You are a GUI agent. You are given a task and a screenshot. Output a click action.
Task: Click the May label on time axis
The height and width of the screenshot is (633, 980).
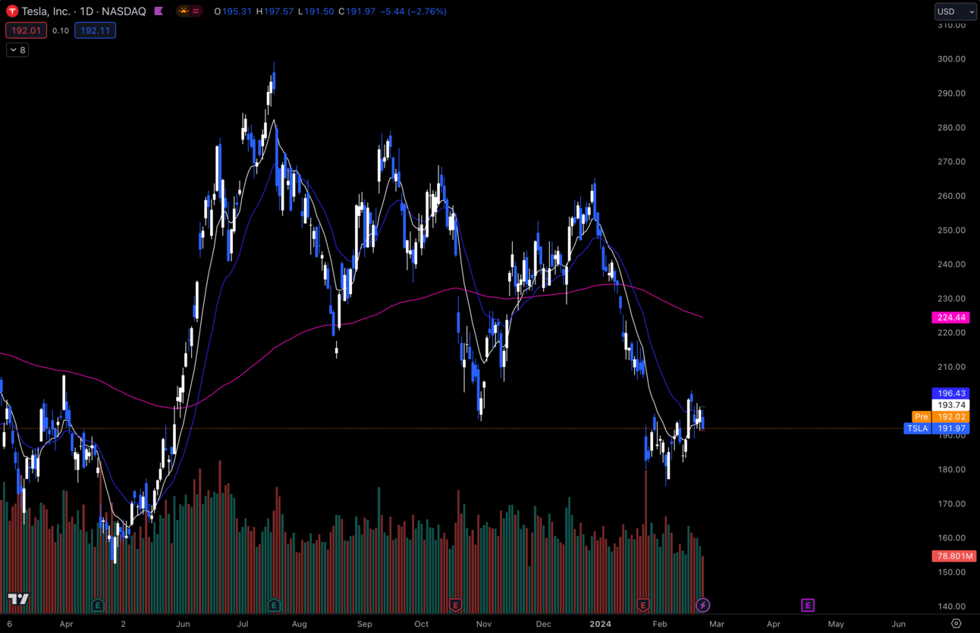pos(836,624)
